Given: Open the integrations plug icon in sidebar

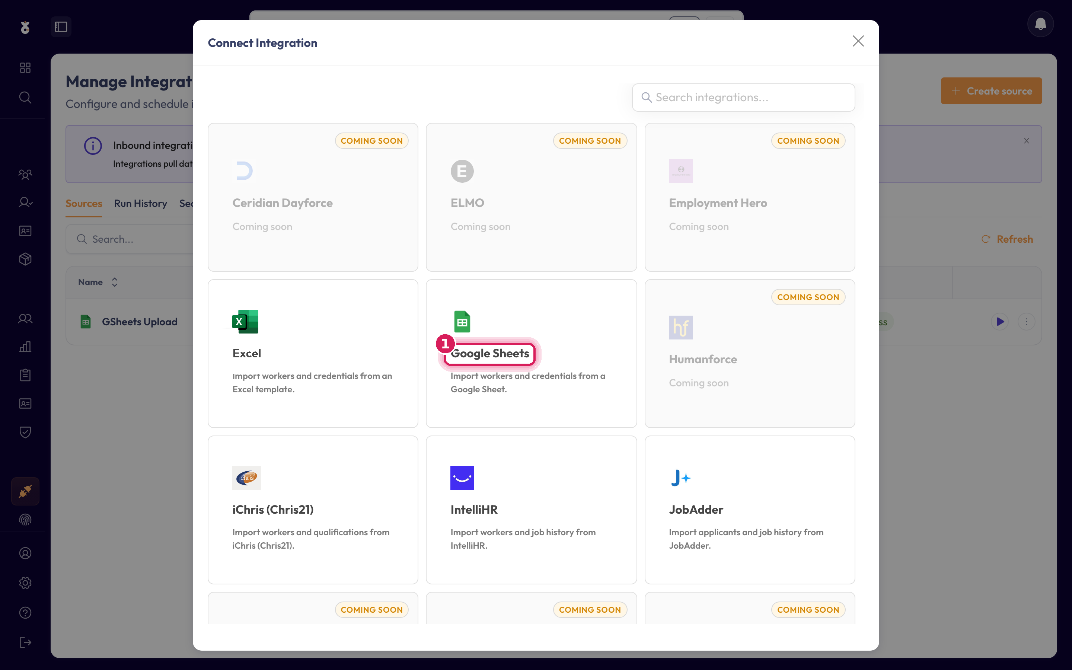Looking at the screenshot, I should coord(25,491).
